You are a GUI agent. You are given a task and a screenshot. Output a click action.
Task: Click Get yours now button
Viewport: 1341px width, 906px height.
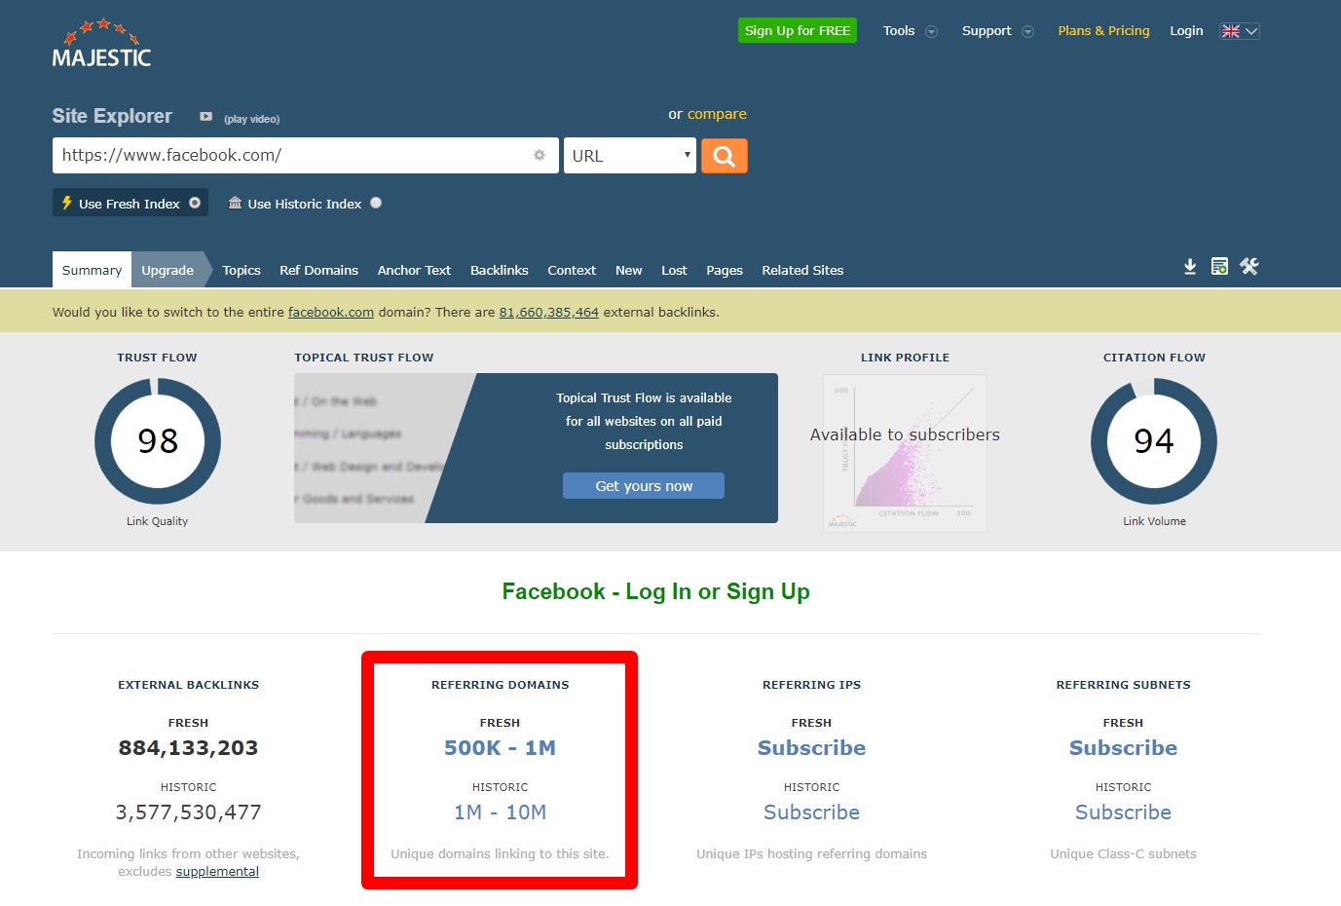coord(644,485)
